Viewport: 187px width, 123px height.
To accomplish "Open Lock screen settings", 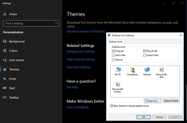I will 17,60.
